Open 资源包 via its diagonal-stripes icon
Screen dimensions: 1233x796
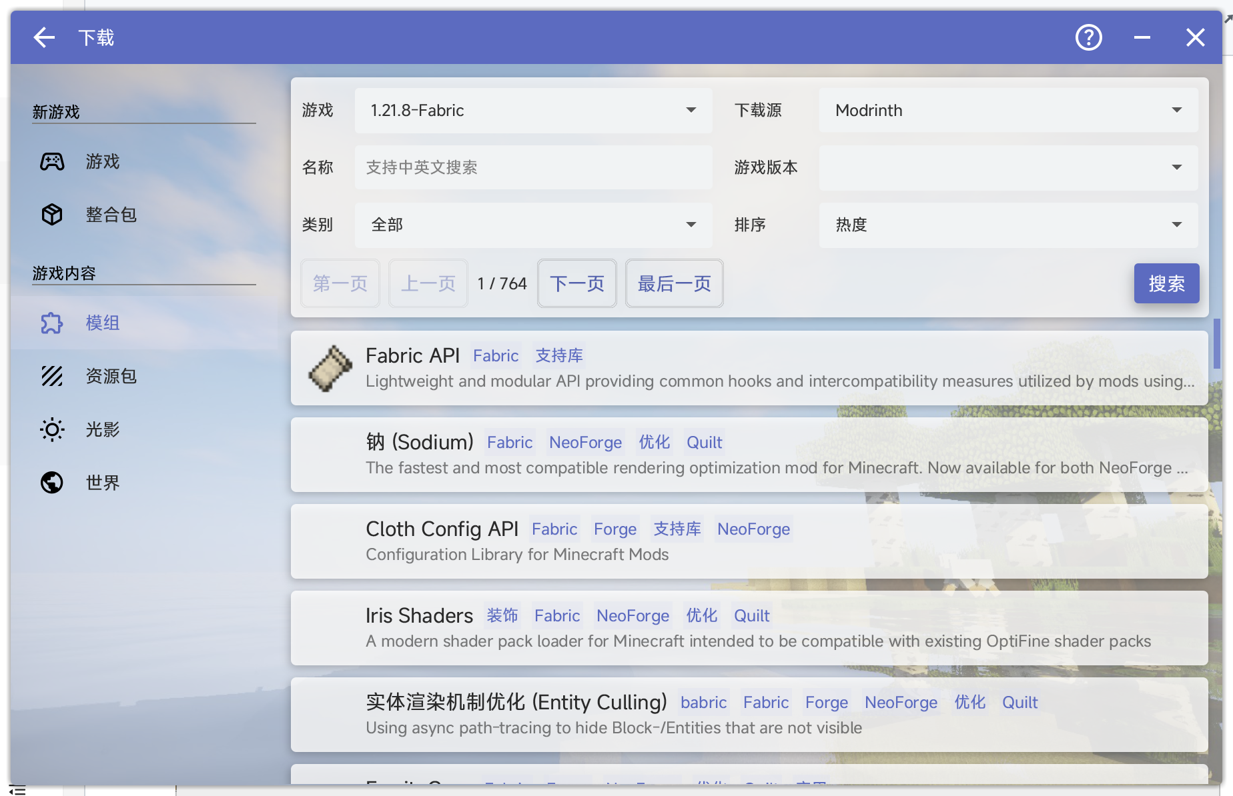[51, 376]
